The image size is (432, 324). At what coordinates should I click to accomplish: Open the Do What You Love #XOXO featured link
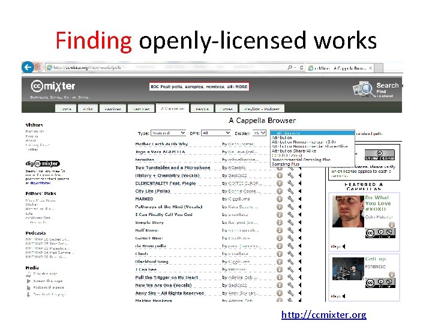click(378, 203)
